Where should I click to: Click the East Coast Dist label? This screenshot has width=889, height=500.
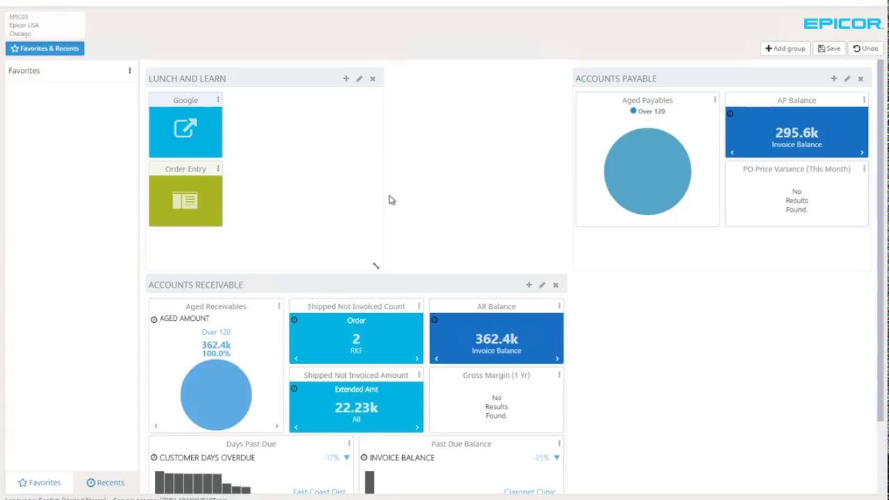click(319, 492)
